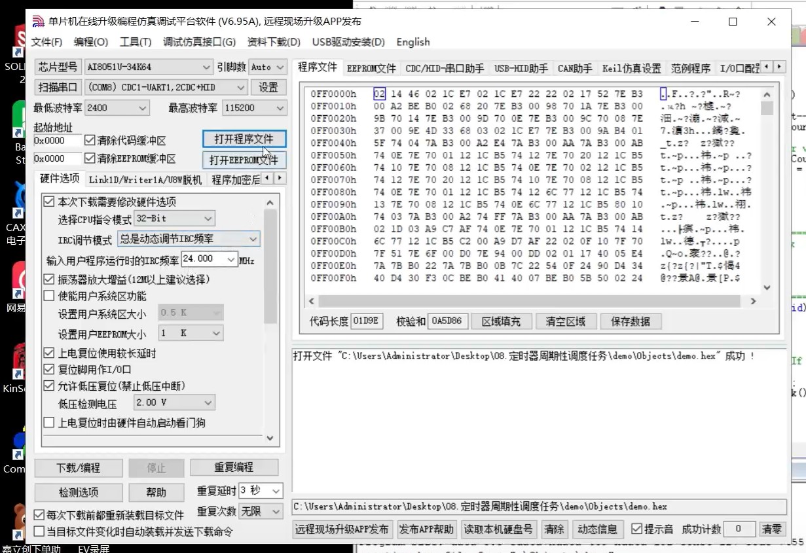The height and width of the screenshot is (553, 806).
Task: Toggle 复位脚用作I/O口 checkbox
Action: click(49, 369)
